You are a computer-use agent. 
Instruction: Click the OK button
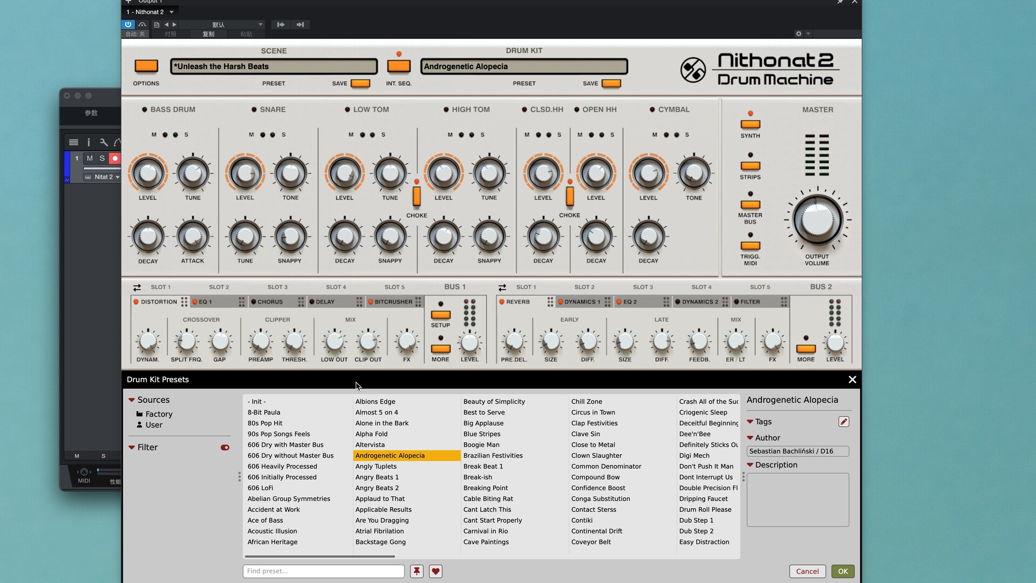[843, 571]
